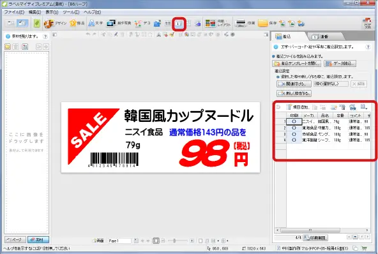Screen dimensions: 378x254
Task: Select the barcode on the label
Action: click(x=113, y=160)
